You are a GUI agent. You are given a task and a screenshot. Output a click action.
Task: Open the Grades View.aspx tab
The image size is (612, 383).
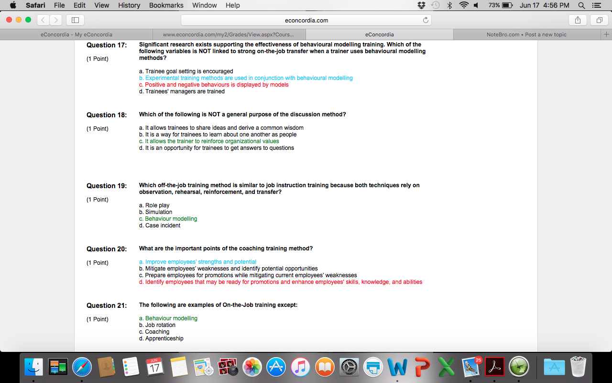(x=229, y=34)
